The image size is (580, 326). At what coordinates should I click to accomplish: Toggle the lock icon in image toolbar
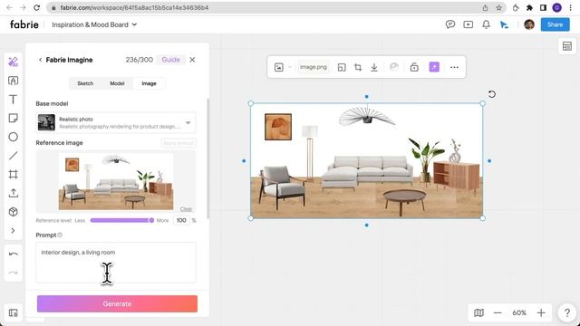click(414, 67)
